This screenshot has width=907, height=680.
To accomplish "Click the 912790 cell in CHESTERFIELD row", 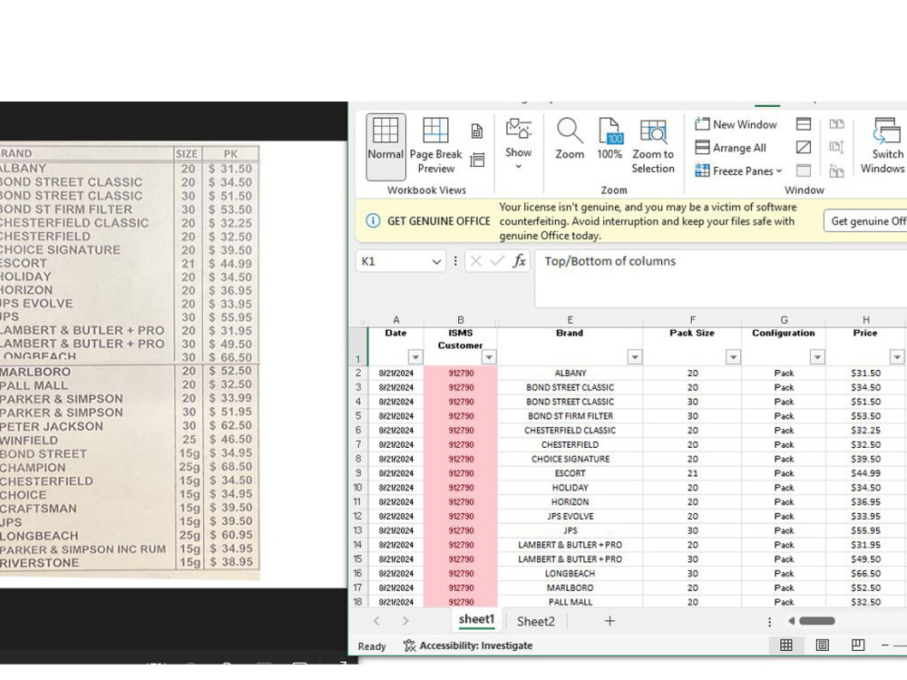I will coord(461,444).
